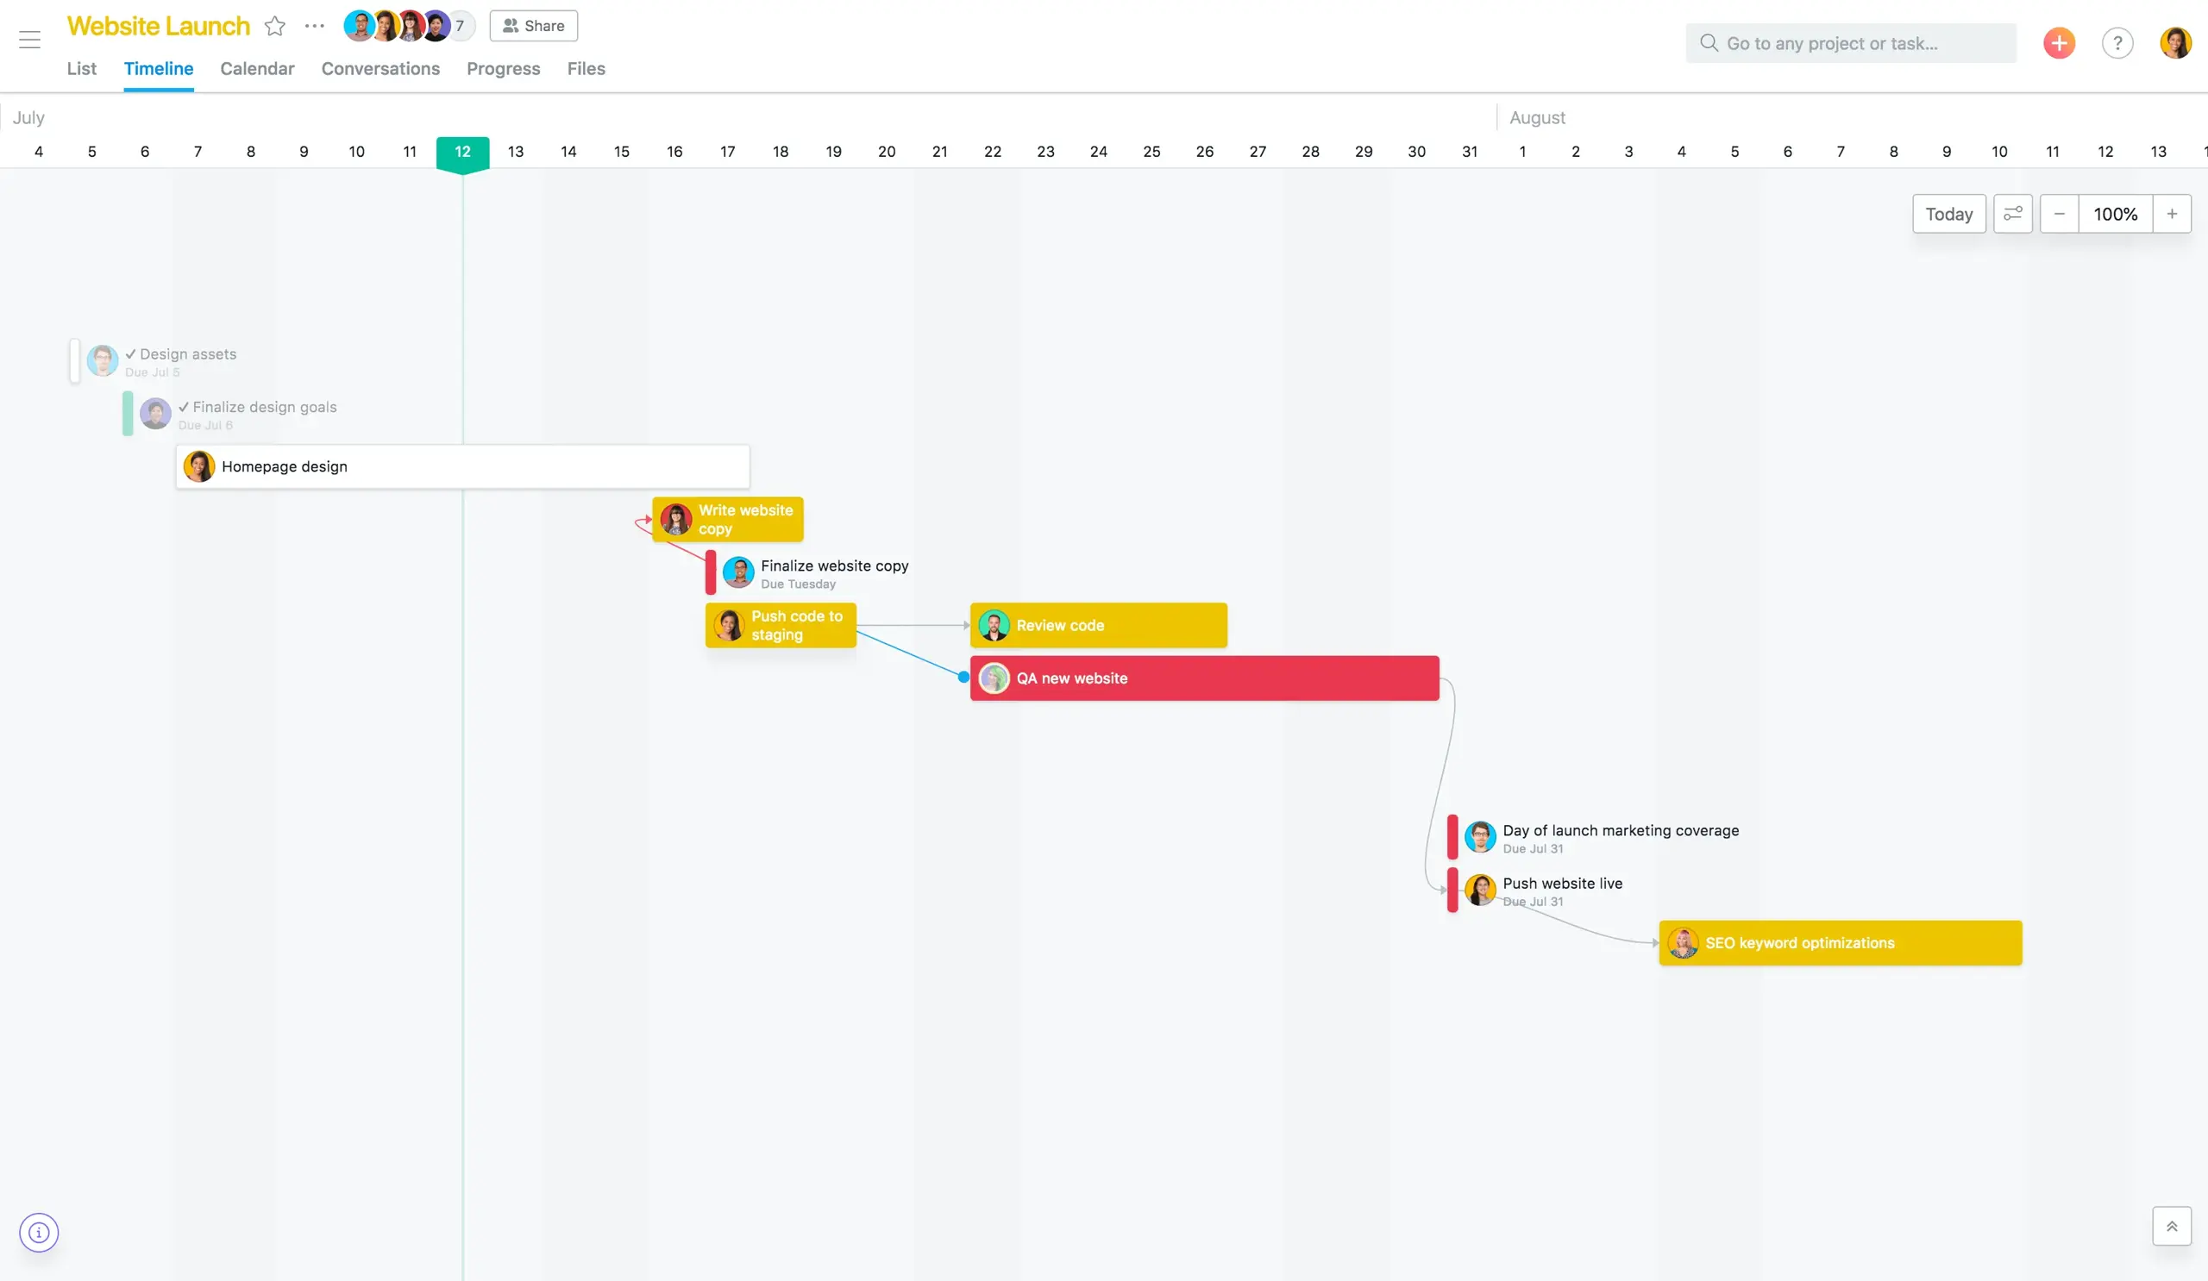Click the red plus icon to add task
Viewport: 2208px width, 1281px height.
pyautogui.click(x=2059, y=43)
